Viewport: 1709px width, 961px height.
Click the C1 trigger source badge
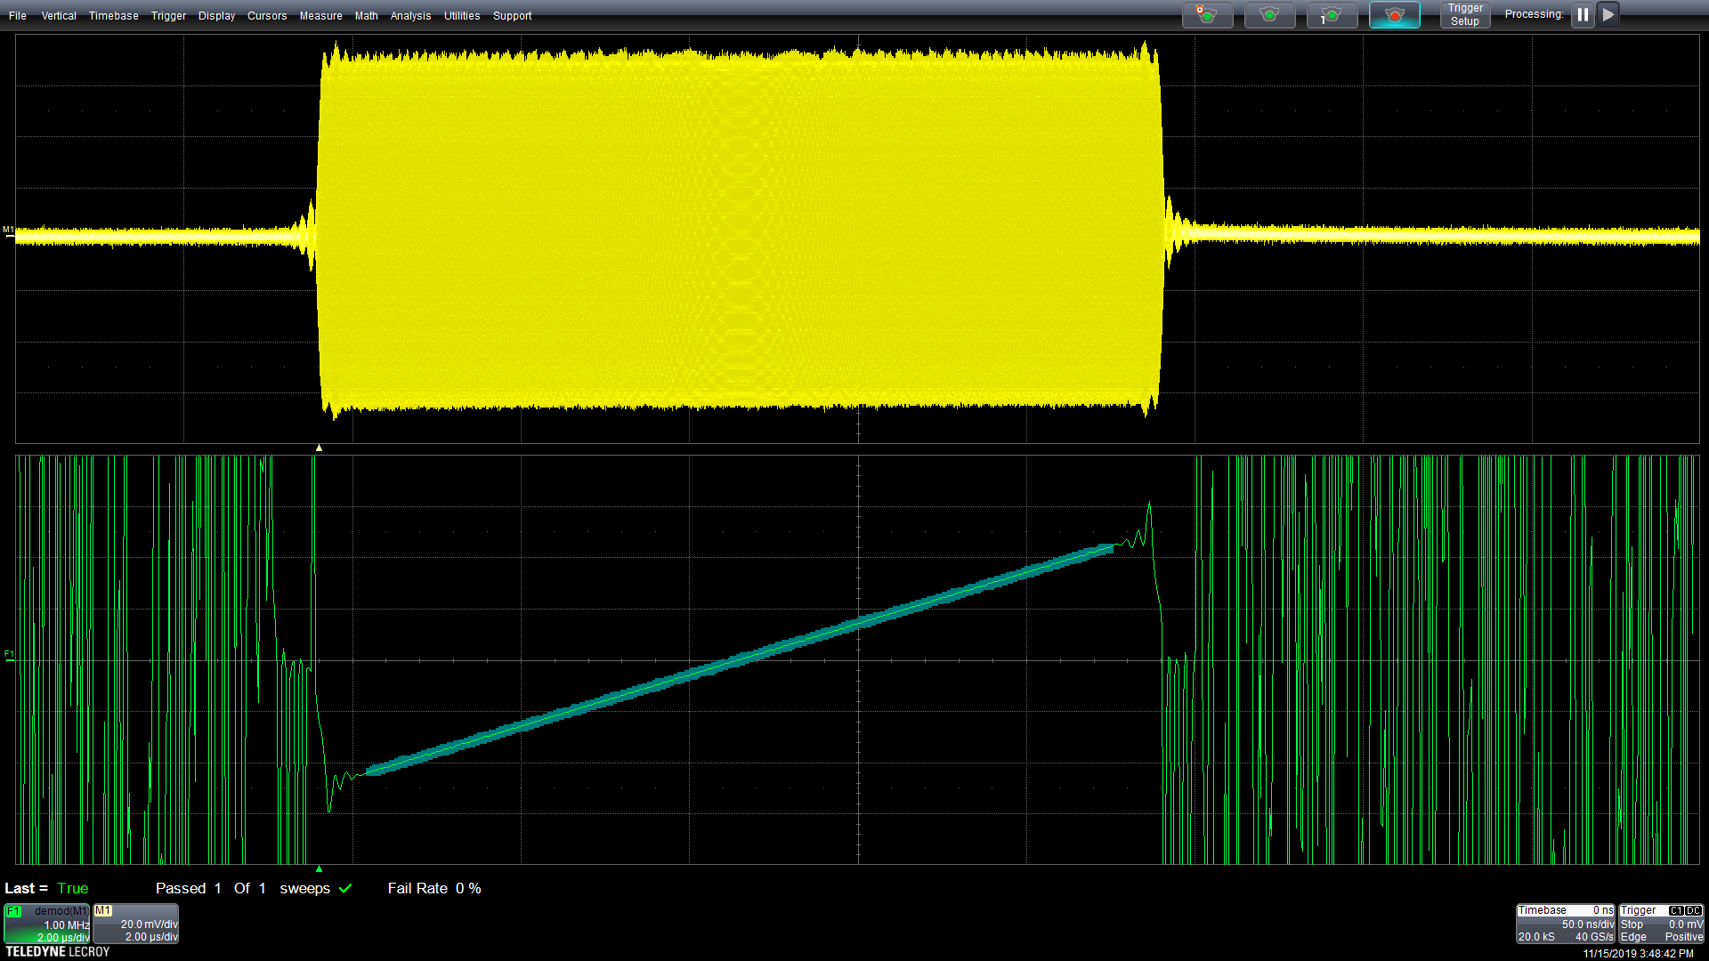coord(1676,910)
